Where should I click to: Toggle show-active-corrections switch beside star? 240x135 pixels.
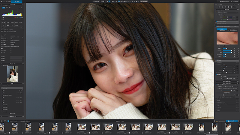238,4
